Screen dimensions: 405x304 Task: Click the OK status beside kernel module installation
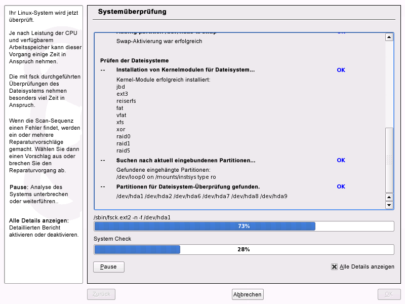point(341,70)
